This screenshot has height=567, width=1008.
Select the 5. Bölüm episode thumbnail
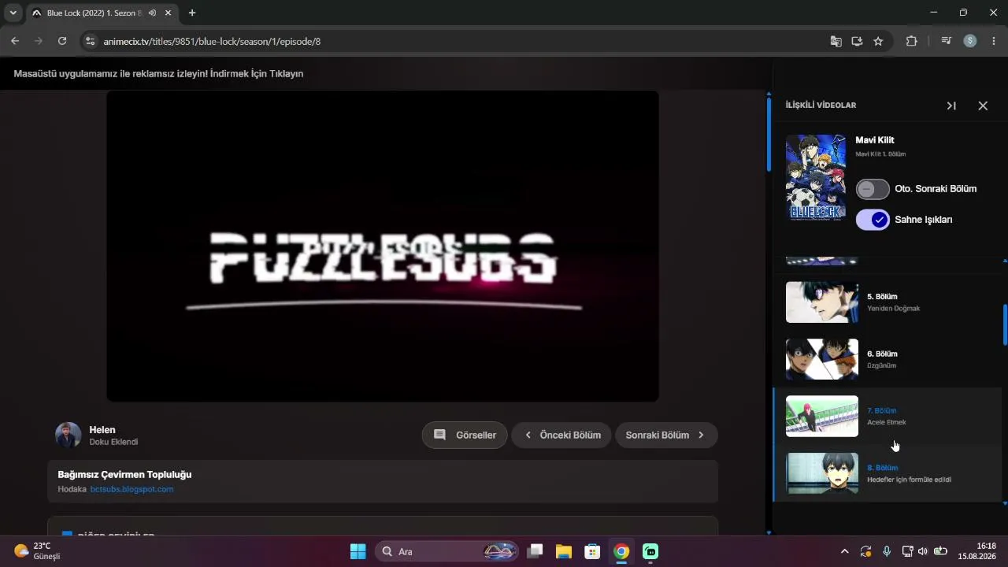822,302
